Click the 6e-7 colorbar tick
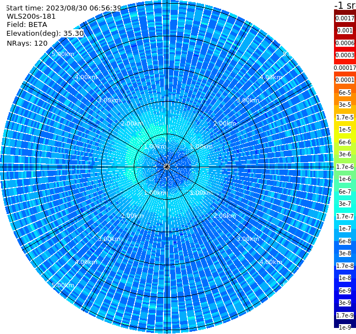Viewport: 356px width, 334px height. 345,191
